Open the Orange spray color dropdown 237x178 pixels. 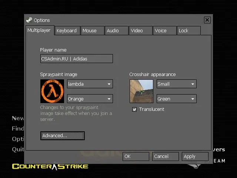coord(90,99)
